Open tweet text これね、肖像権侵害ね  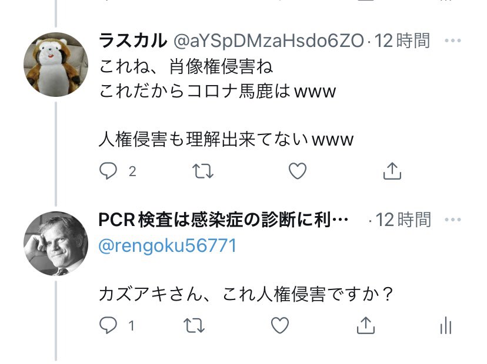(186, 67)
